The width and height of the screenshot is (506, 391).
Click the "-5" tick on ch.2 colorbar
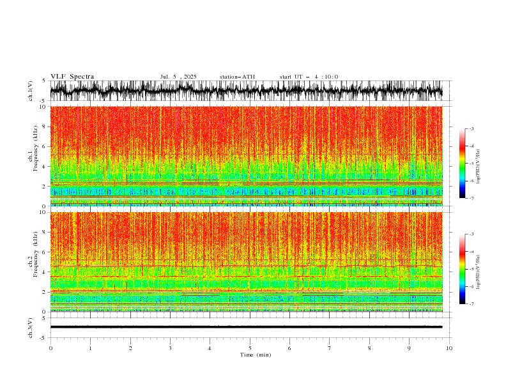(471, 269)
